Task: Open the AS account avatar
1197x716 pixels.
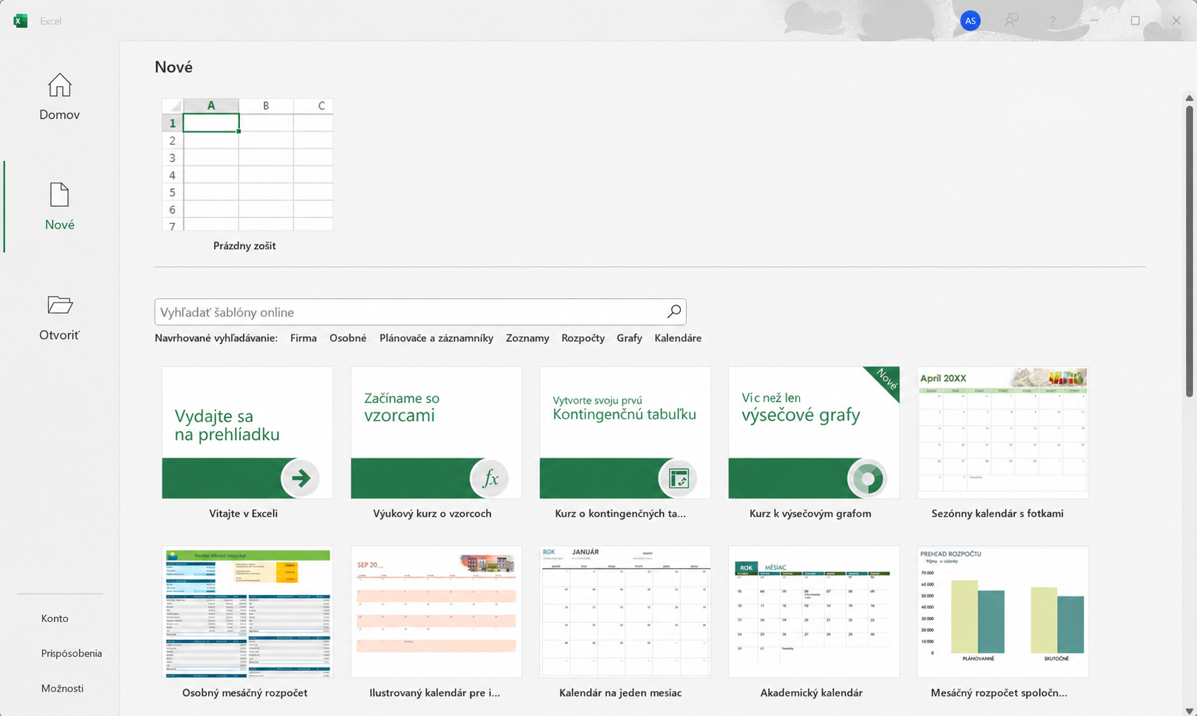Action: click(x=970, y=21)
